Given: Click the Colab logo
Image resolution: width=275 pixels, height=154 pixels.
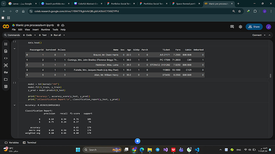Looking at the screenshot, I should (x=6, y=27).
